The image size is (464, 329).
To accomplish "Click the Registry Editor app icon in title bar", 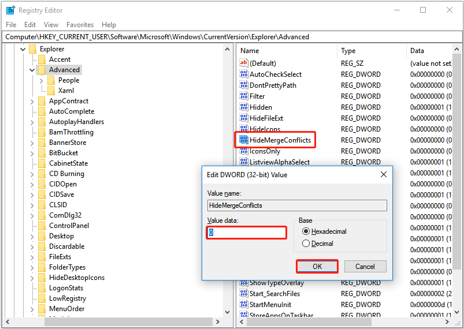I will pos(10,10).
